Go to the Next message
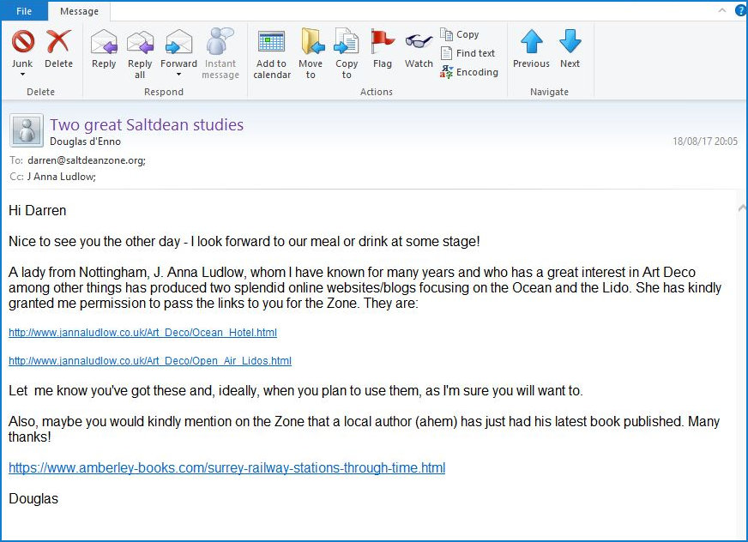This screenshot has height=542, width=748. click(570, 43)
